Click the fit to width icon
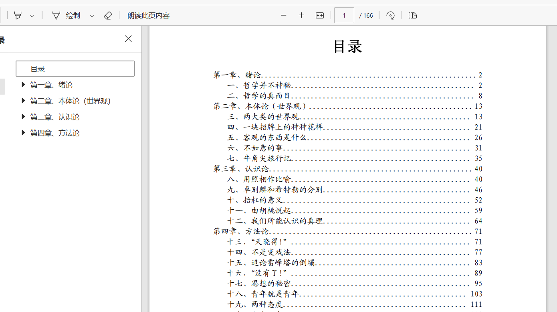Viewport: 557px width, 312px height. pos(319,15)
